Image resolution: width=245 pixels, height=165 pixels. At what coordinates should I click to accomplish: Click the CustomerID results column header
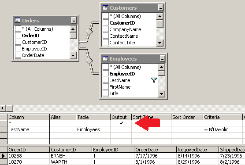point(71,150)
